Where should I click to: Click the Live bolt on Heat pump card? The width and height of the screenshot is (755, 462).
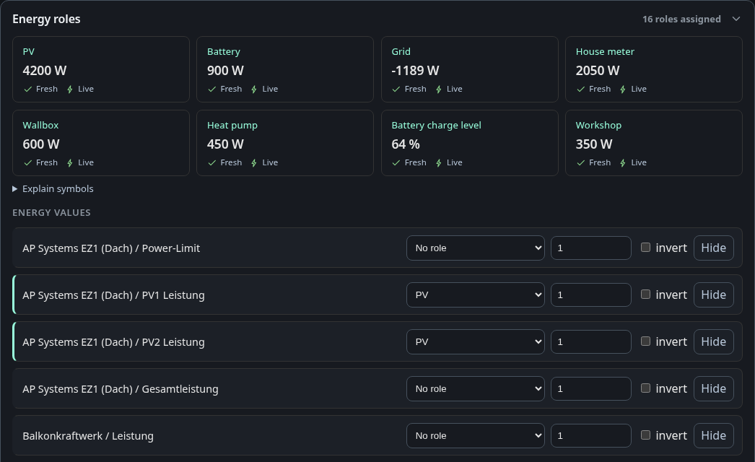coord(254,163)
